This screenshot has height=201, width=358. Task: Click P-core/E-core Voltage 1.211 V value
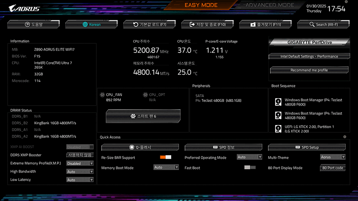(x=217, y=50)
